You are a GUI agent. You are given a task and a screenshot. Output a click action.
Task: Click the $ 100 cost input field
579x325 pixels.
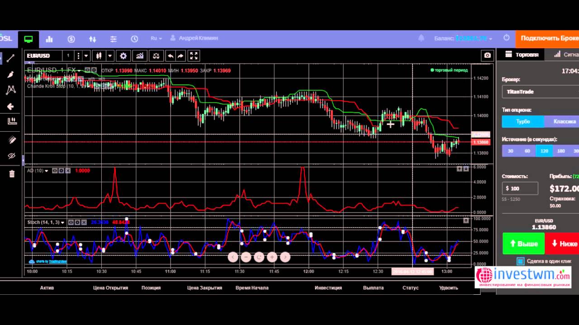(520, 188)
